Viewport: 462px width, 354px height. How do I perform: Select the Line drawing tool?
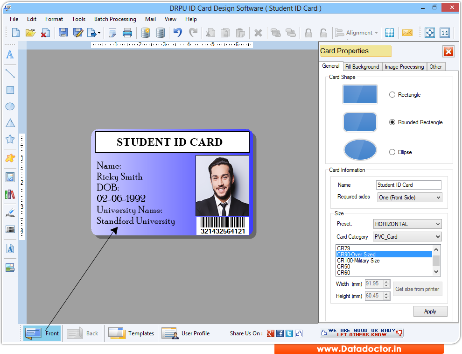(10, 73)
